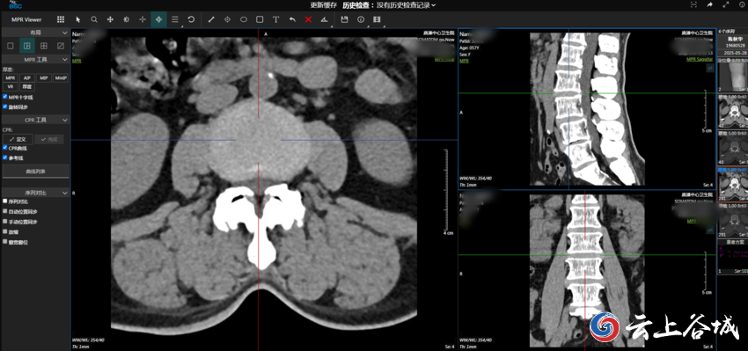Toggle the 手动位置同步 checkbox
This screenshot has width=748, height=351.
tap(4, 222)
